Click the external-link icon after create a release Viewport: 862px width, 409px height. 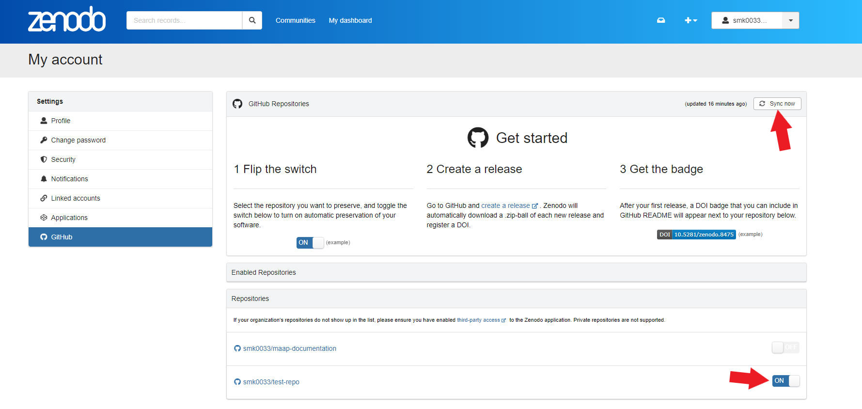tap(535, 206)
